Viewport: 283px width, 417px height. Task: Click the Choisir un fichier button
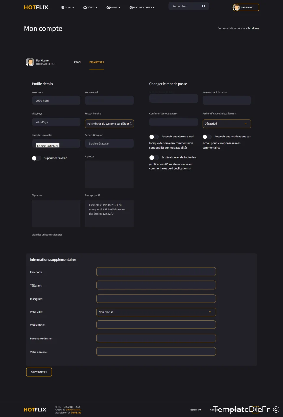pos(48,146)
